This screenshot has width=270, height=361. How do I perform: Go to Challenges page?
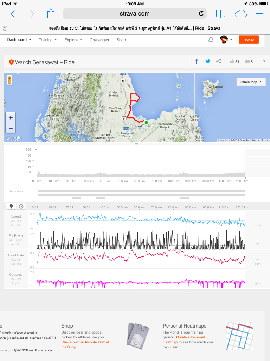coord(99,40)
